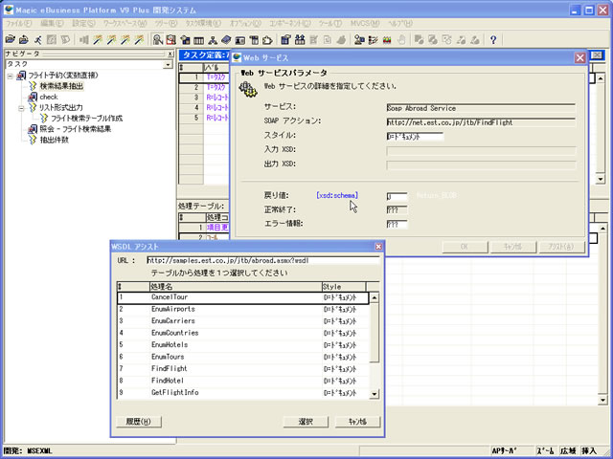Click the checklist toolbar icon
Screen dimensions: 613x459
point(373,39)
